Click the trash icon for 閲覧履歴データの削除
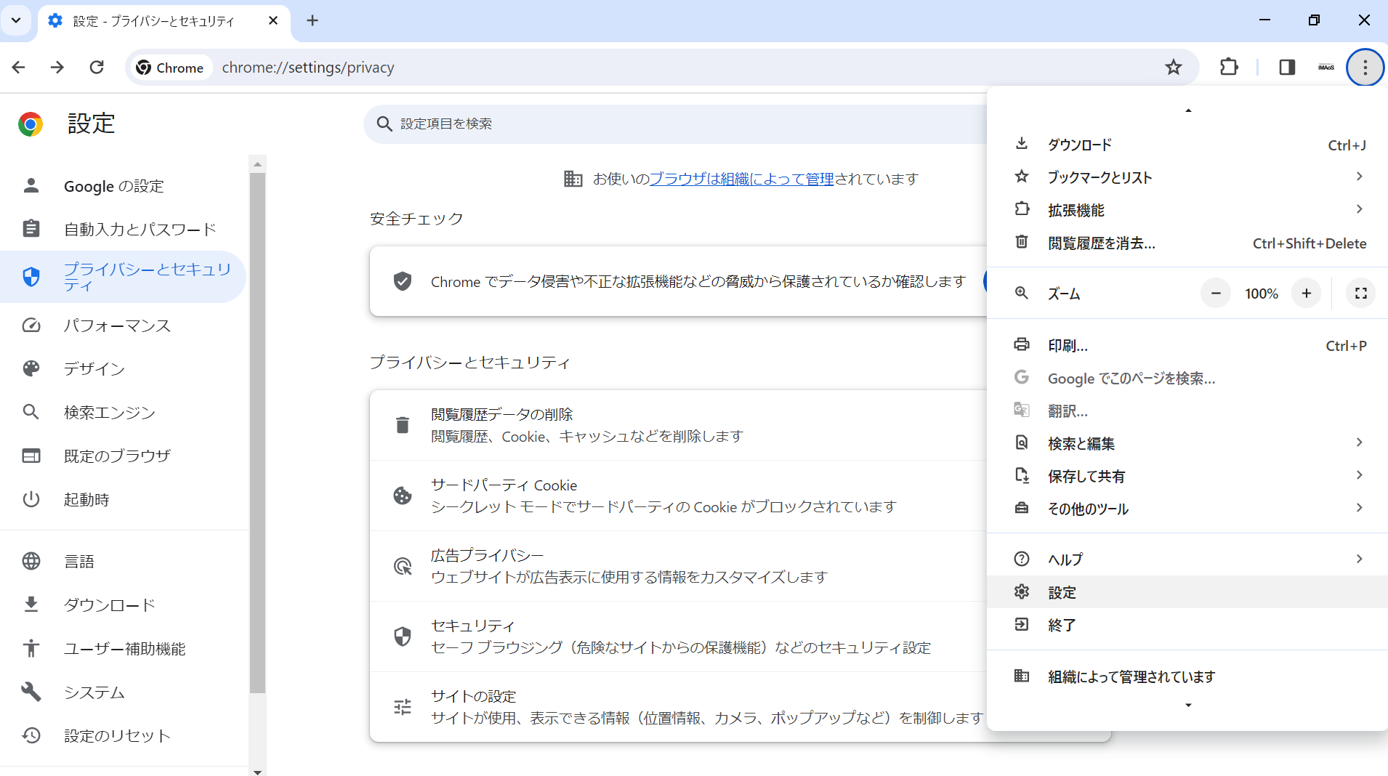Viewport: 1388px width, 776px height. pos(403,424)
